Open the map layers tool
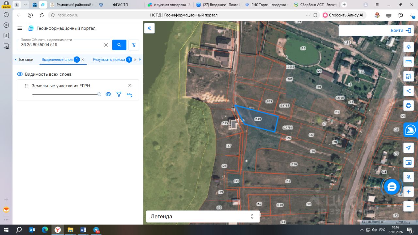The height and width of the screenshot is (235, 418). pos(409,47)
